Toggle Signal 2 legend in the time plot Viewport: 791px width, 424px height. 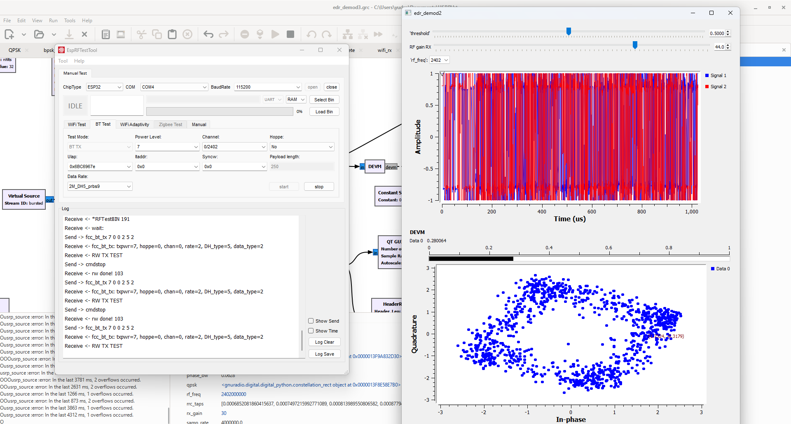tap(718, 87)
